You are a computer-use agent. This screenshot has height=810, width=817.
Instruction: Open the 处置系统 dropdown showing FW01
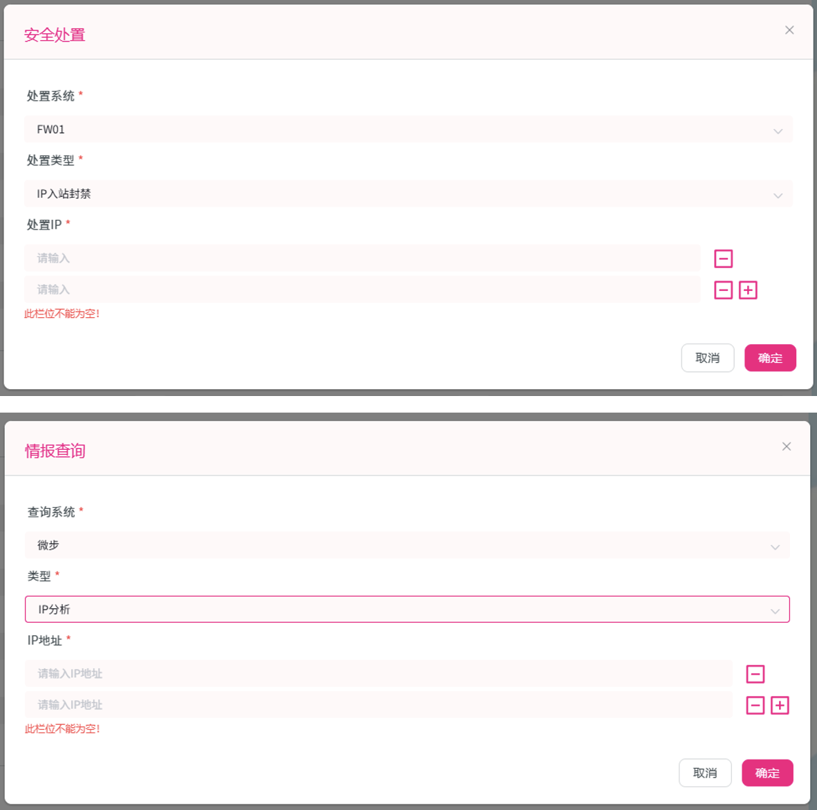(409, 129)
